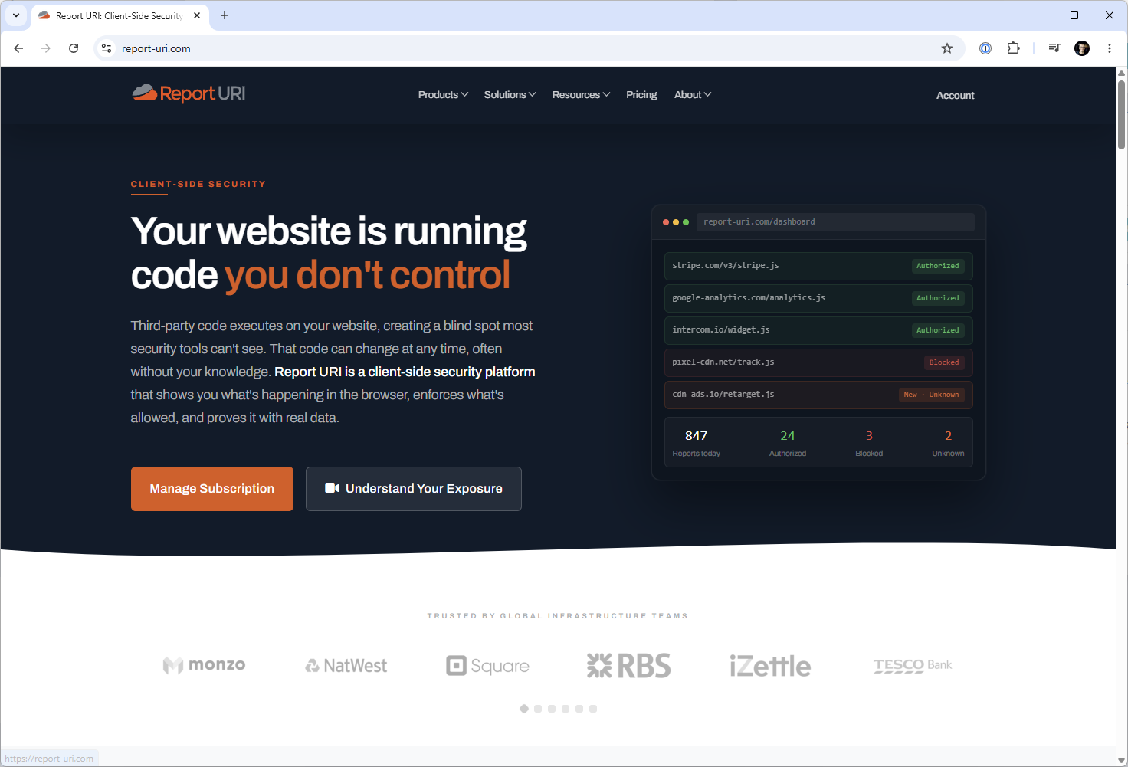
Task: Reload the page
Action: coord(74,48)
